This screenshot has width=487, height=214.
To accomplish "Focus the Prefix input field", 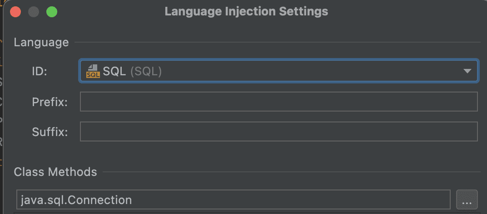I will (278, 102).
